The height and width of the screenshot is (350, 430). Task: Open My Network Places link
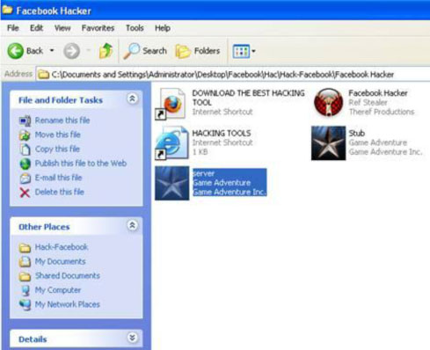pos(68,304)
